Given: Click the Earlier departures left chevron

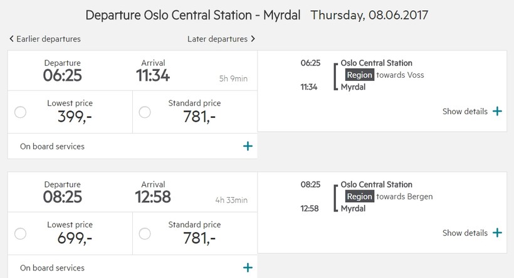Looking at the screenshot, I should pos(12,39).
